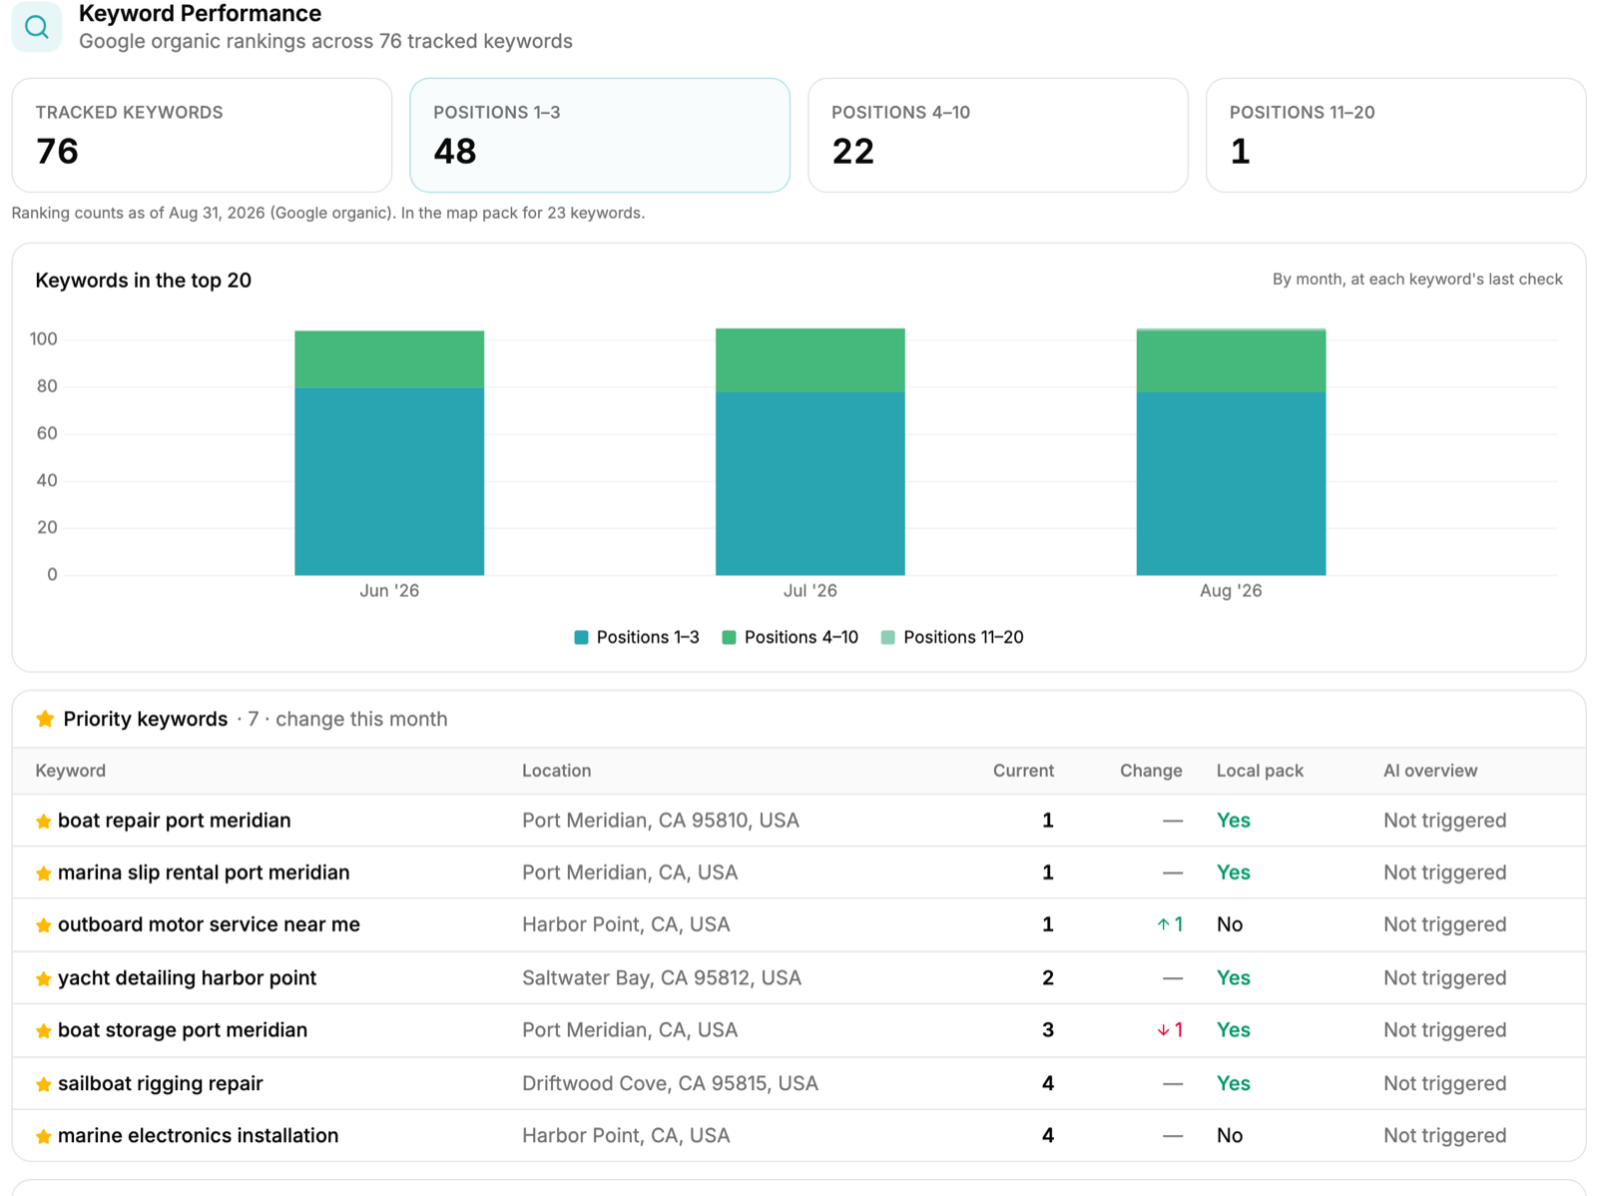Sort by the Local pack column header
This screenshot has width=1597, height=1196.
[1260, 771]
